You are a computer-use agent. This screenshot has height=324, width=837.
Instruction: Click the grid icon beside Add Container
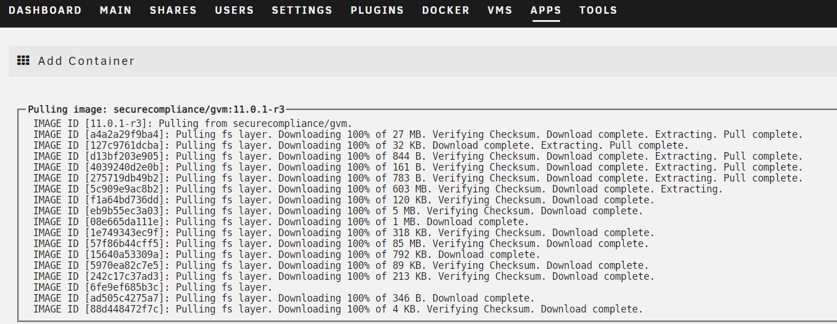(23, 60)
